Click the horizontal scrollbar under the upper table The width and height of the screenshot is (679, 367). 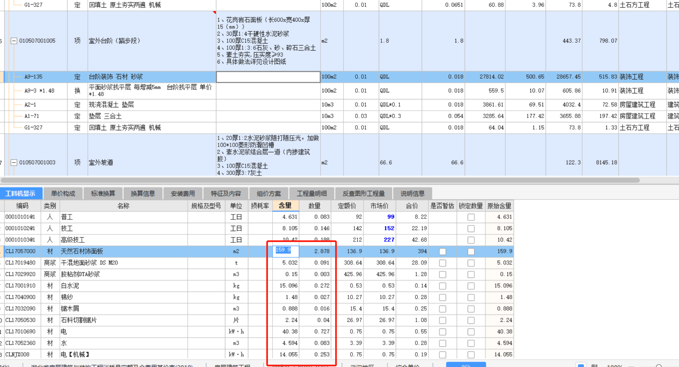[x=320, y=180]
